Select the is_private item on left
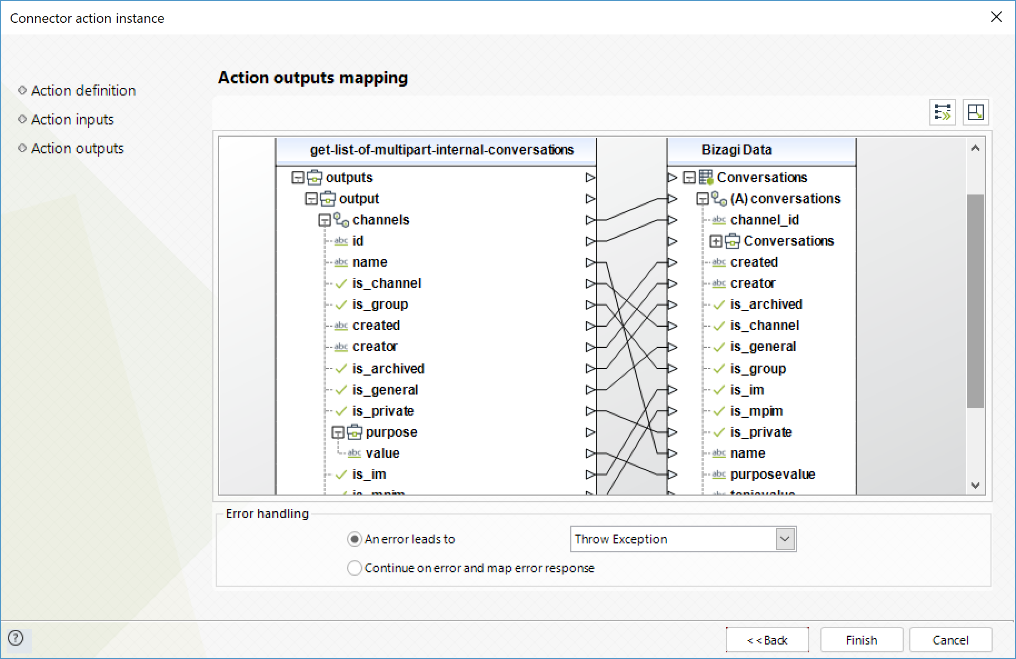Screen dimensions: 1016x659 [383, 411]
